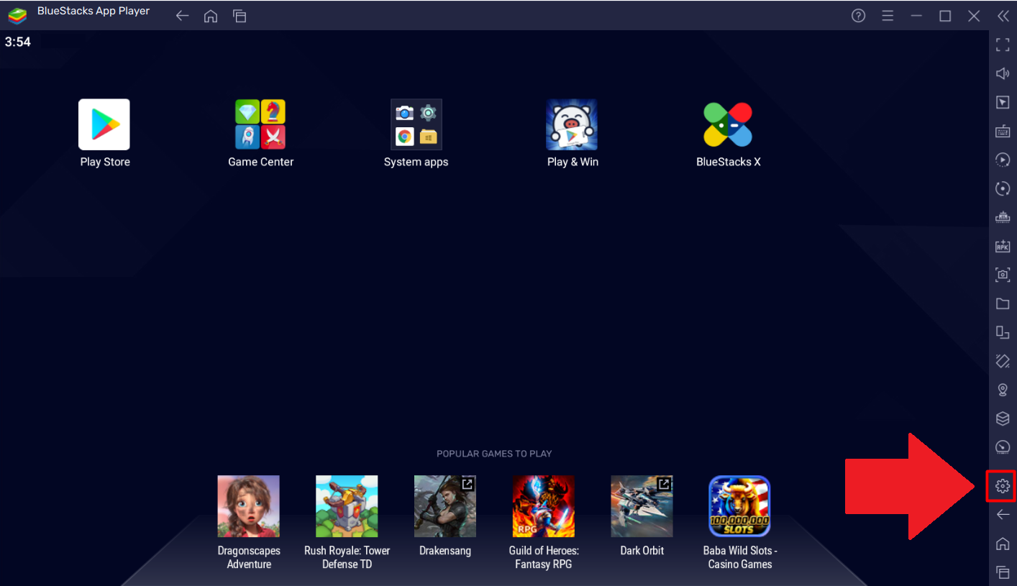The width and height of the screenshot is (1017, 586).
Task: Click the "BlueStacks X" label
Action: [x=729, y=162]
